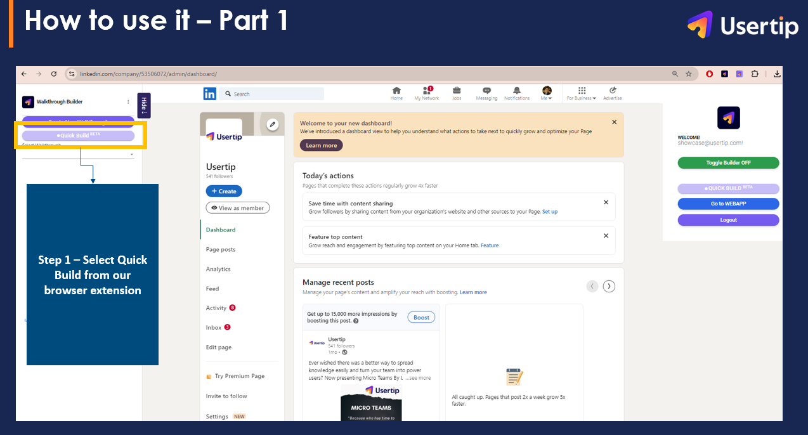
Task: Select Edit page in sidebar
Action: (x=219, y=347)
